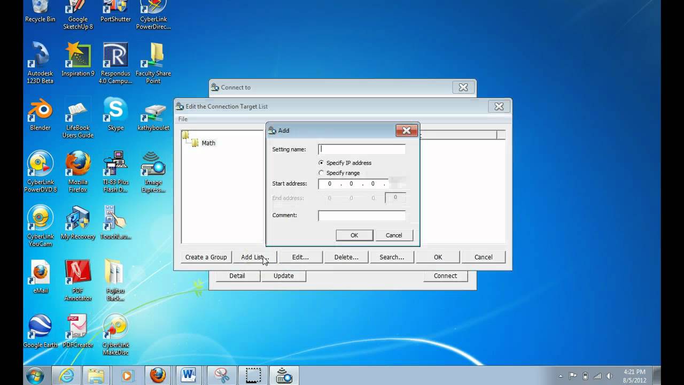Viewport: 684px width, 385px height.
Task: Launch PDF Annotator desktop icon
Action: [78, 281]
